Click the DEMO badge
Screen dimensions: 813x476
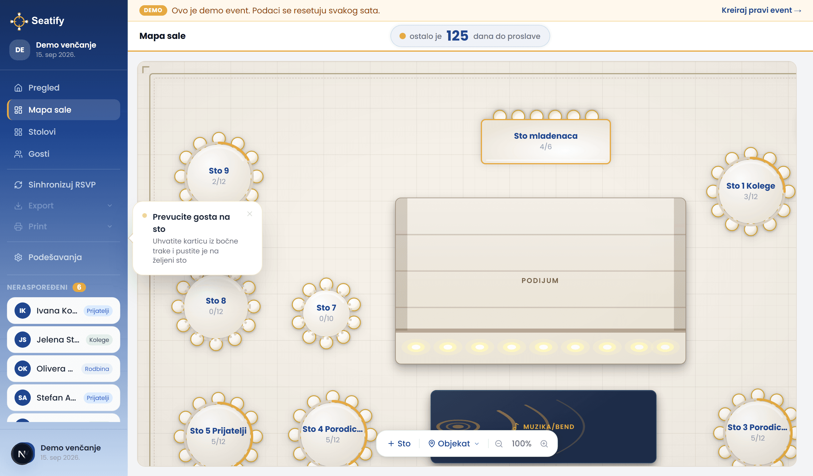pos(153,10)
